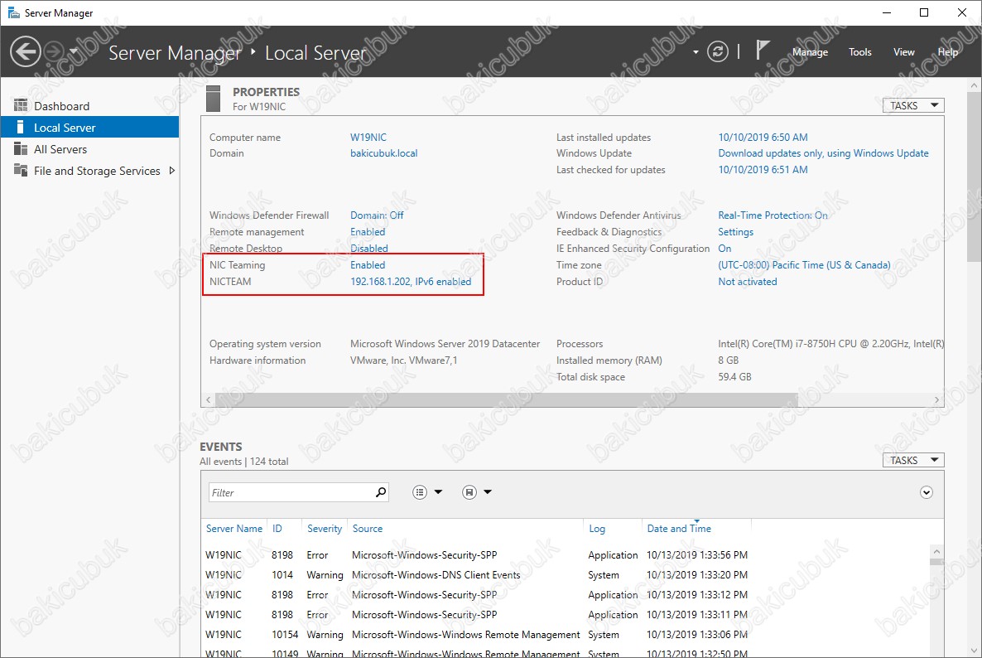Sort events by Date and Time column
Screen dimensions: 982x658
tap(679, 528)
